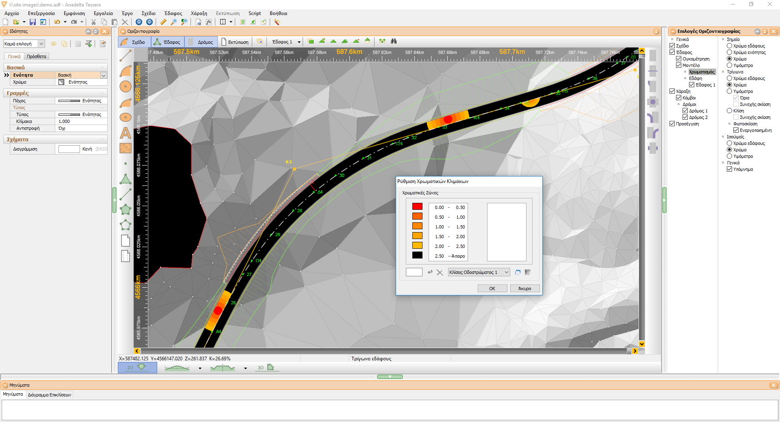
Task: Click the measuring ruler icon in toolbar
Action: pyautogui.click(x=163, y=22)
